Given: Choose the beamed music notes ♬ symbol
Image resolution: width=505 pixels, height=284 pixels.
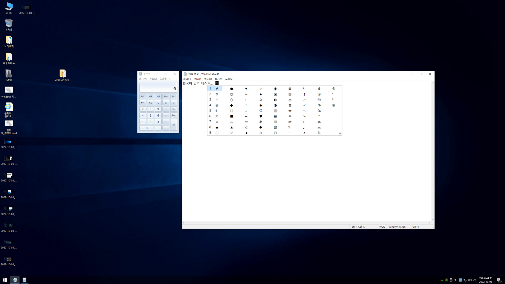Looking at the screenshot, I should click(x=319, y=89).
